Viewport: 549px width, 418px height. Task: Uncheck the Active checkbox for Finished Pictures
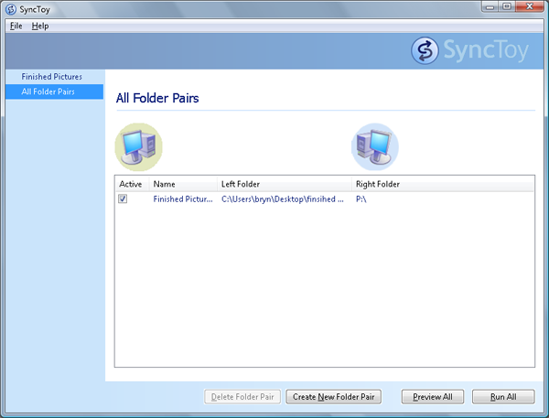123,198
